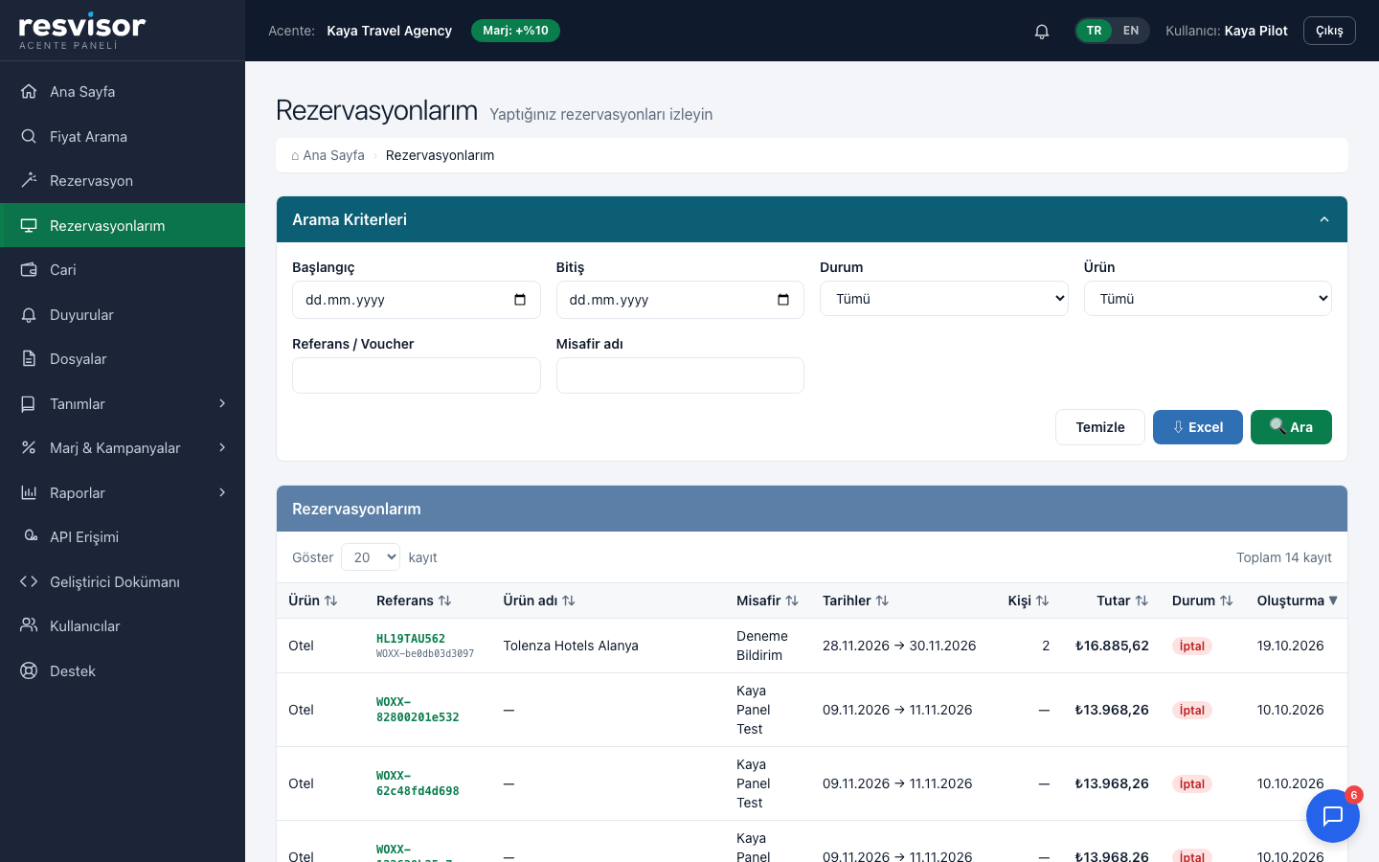Click the Kullanıcılar people icon

point(30,625)
